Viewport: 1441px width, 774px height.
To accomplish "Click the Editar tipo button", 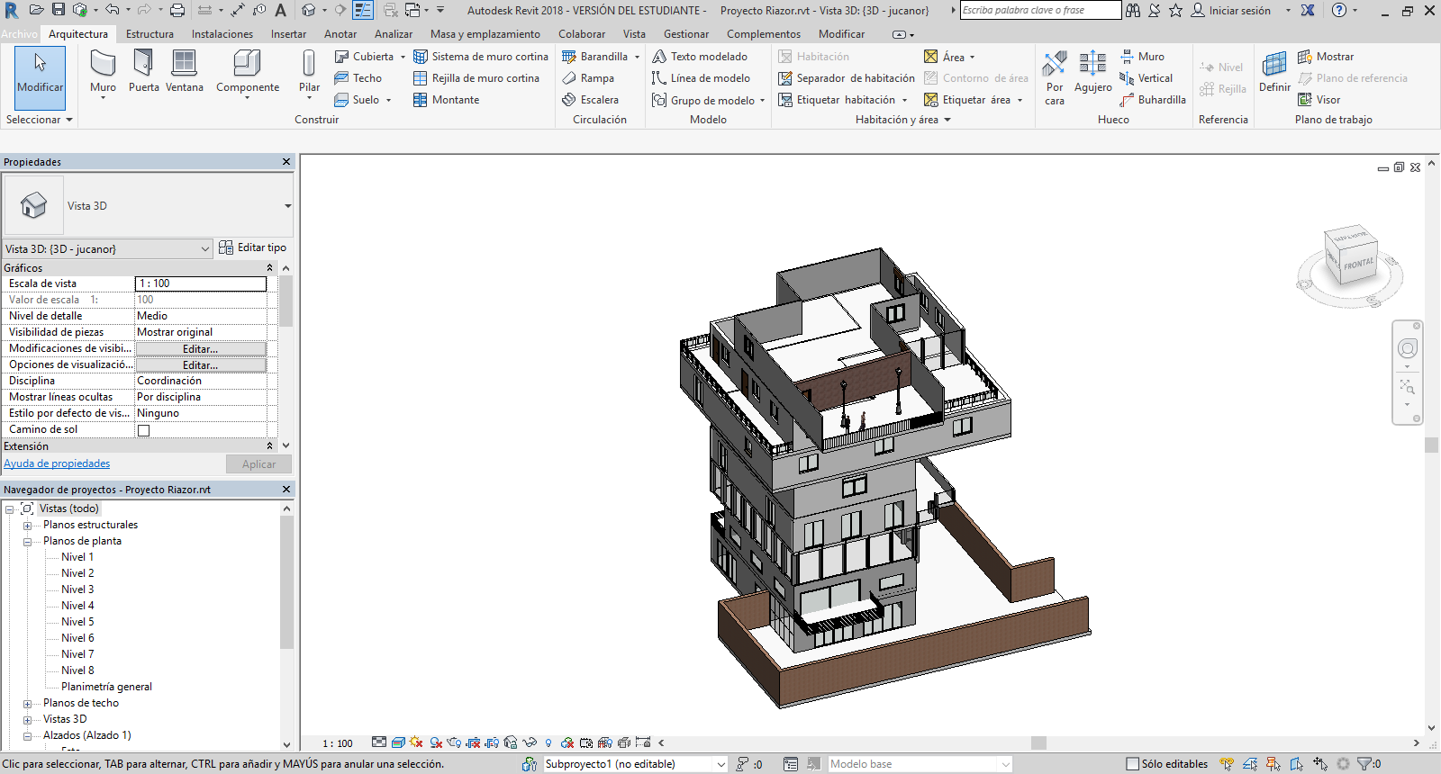I will click(x=253, y=247).
